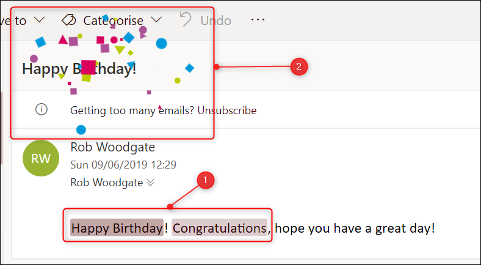Click the Undo arrow icon
The height and width of the screenshot is (265, 481).
click(186, 20)
